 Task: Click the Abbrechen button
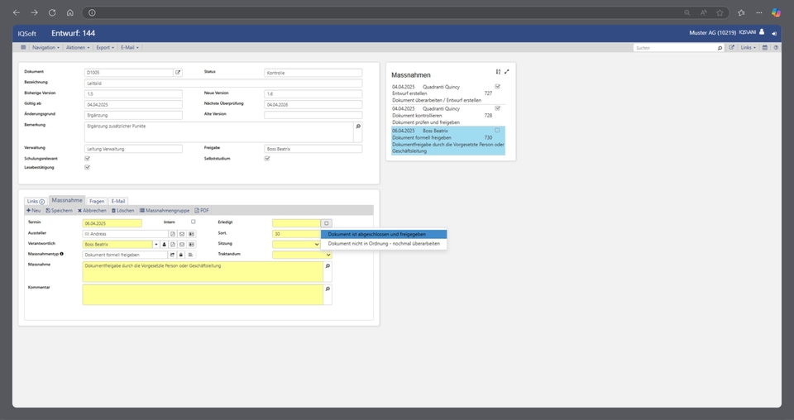(x=92, y=211)
